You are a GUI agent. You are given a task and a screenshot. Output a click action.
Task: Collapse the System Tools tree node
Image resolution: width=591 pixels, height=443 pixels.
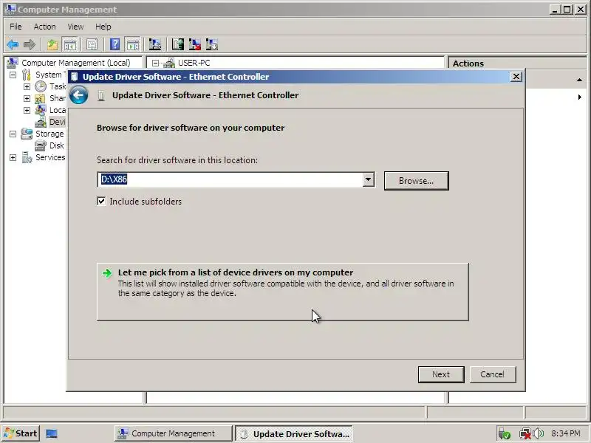coord(13,75)
